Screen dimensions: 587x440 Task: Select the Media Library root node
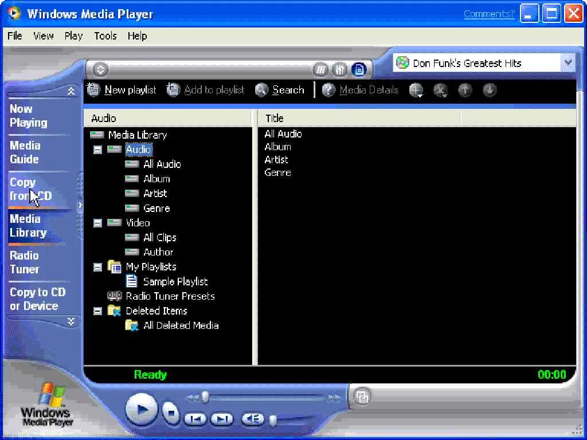pyautogui.click(x=138, y=135)
